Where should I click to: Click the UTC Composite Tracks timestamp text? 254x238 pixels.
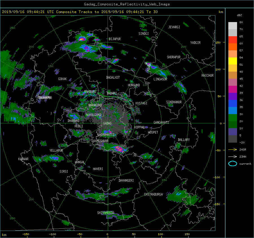pyautogui.click(x=80, y=12)
